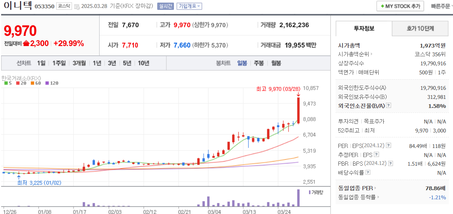Select the 주봉 weekly candle chart

pos(259,63)
